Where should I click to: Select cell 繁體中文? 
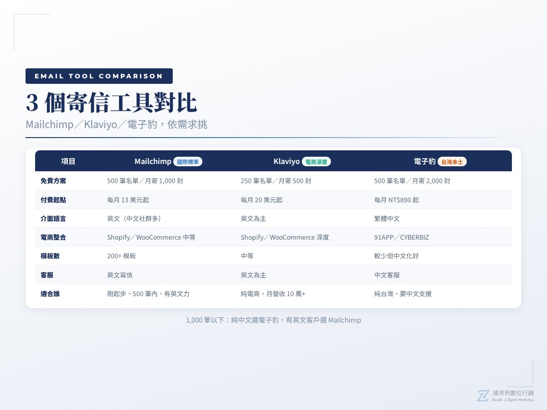pyautogui.click(x=387, y=219)
